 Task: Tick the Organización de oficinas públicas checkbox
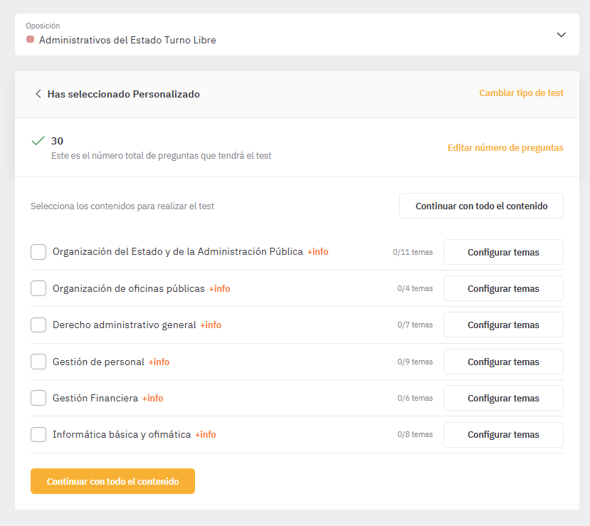[x=38, y=288]
